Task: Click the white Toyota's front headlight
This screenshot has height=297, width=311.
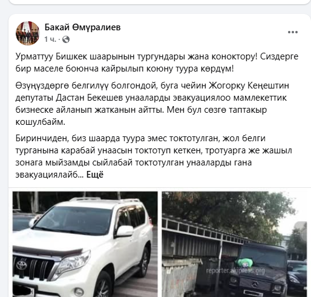Action: tap(71, 264)
